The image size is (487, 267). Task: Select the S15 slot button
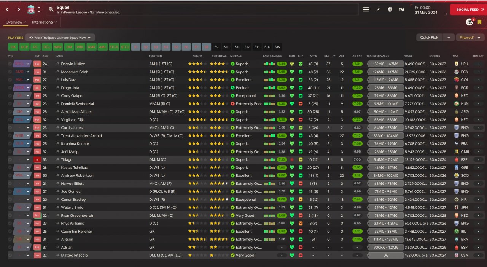(x=277, y=47)
